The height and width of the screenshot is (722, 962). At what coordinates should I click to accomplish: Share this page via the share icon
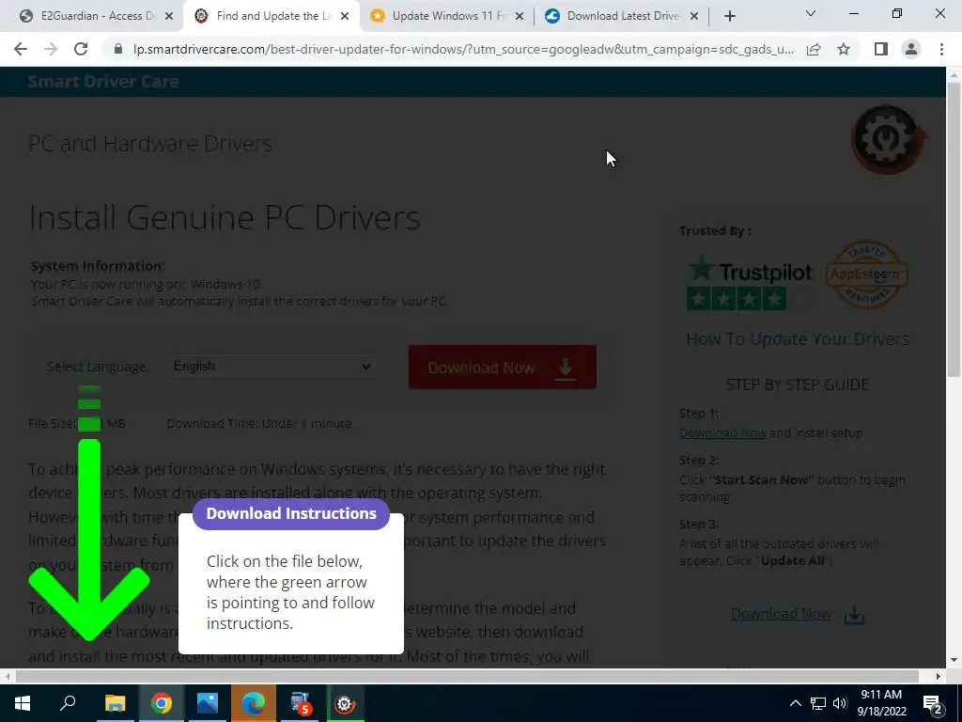click(x=814, y=49)
